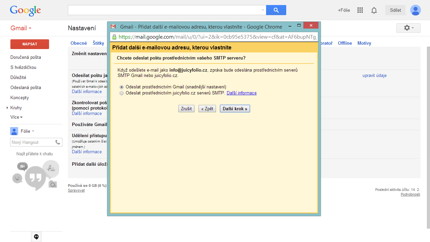
Task: Open Další informace under Udělení přístupu
Action: coord(87,152)
